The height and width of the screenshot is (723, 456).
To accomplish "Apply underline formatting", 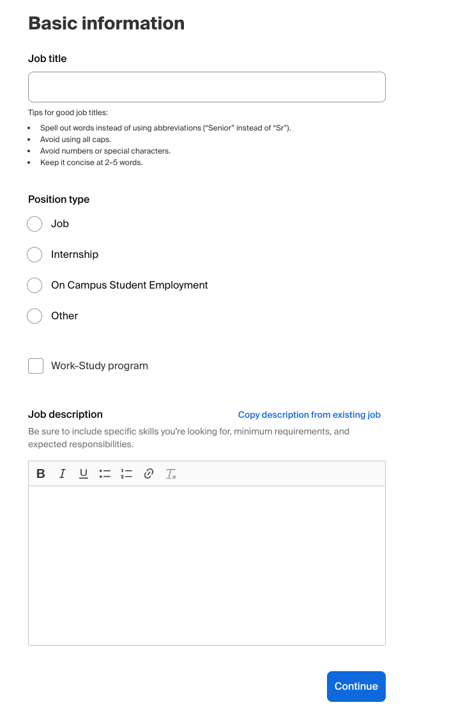I will click(x=83, y=473).
